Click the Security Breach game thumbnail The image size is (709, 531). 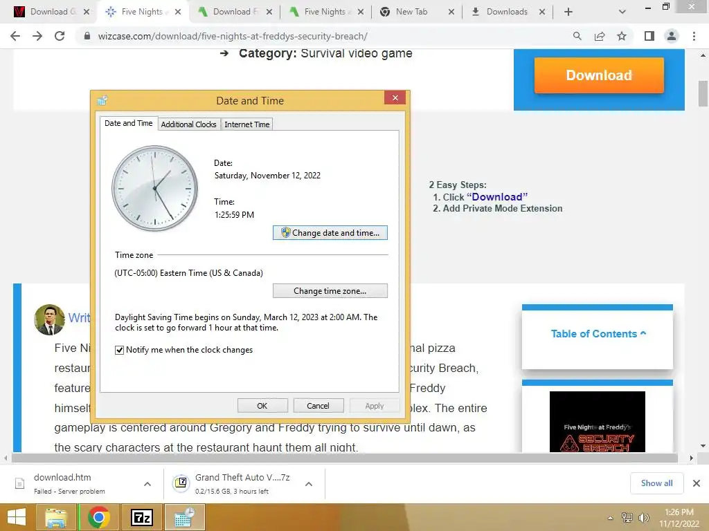coord(598,422)
